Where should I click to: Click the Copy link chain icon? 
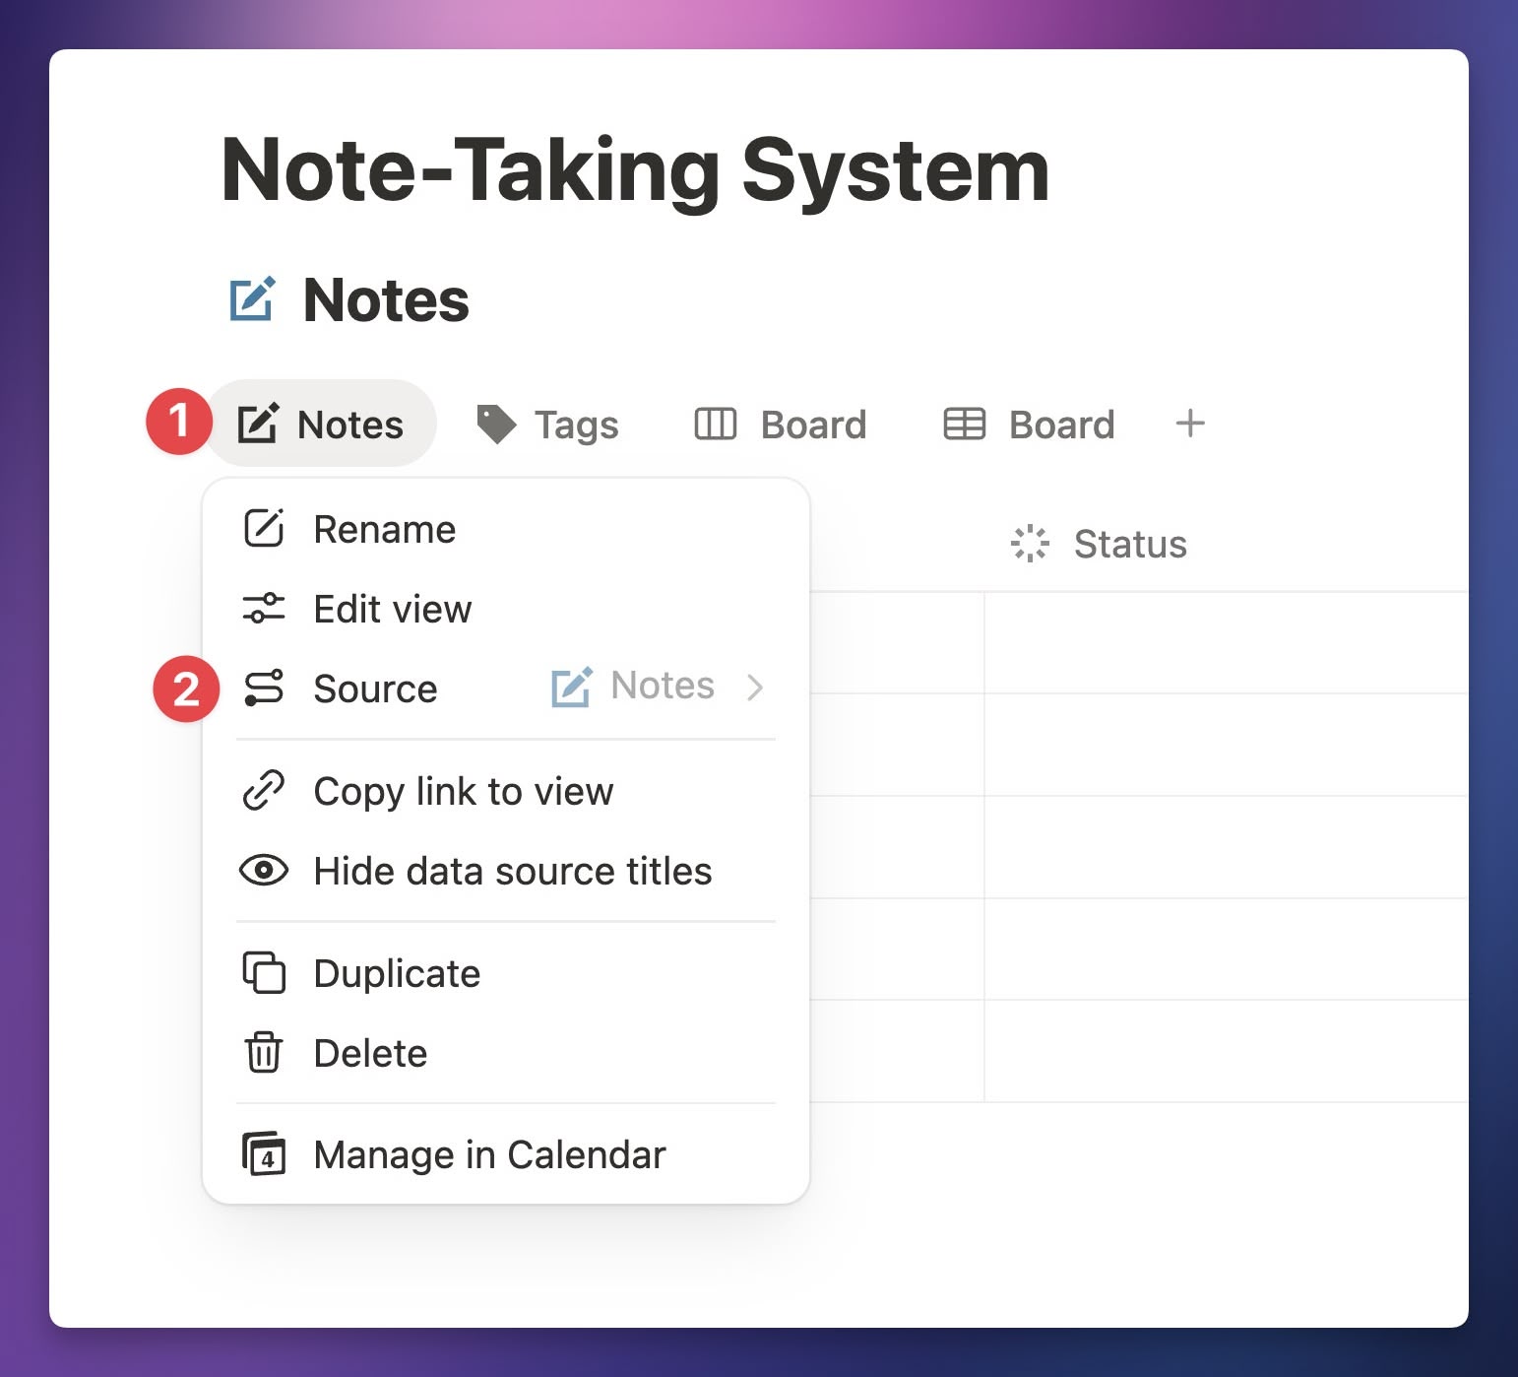click(x=264, y=791)
